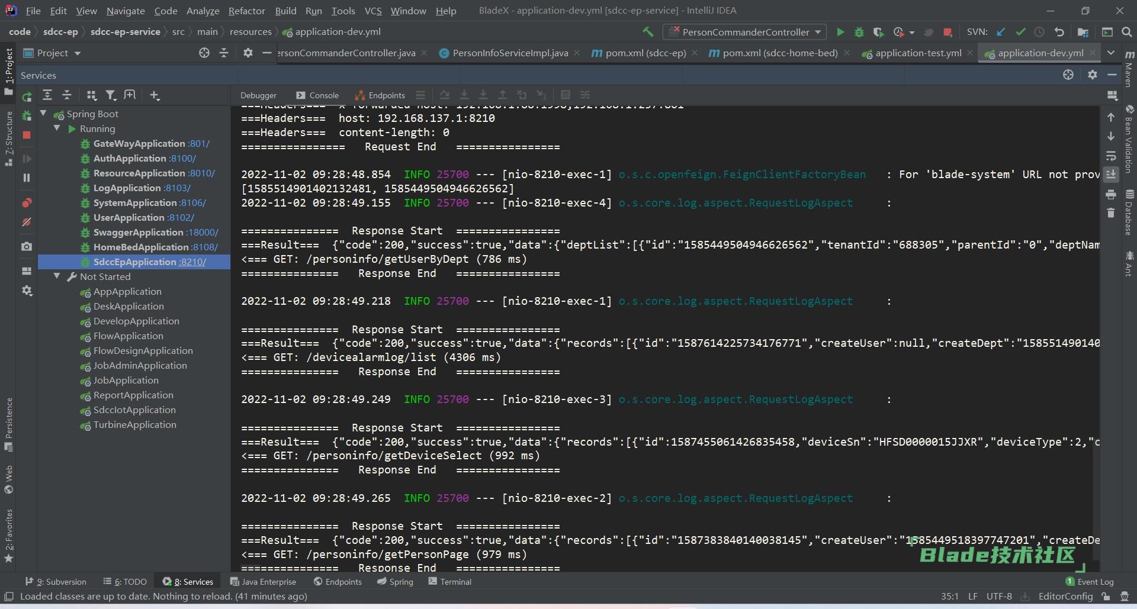Click up arrow icon beside console
This screenshot has height=609, width=1137.
pyautogui.click(x=1111, y=117)
